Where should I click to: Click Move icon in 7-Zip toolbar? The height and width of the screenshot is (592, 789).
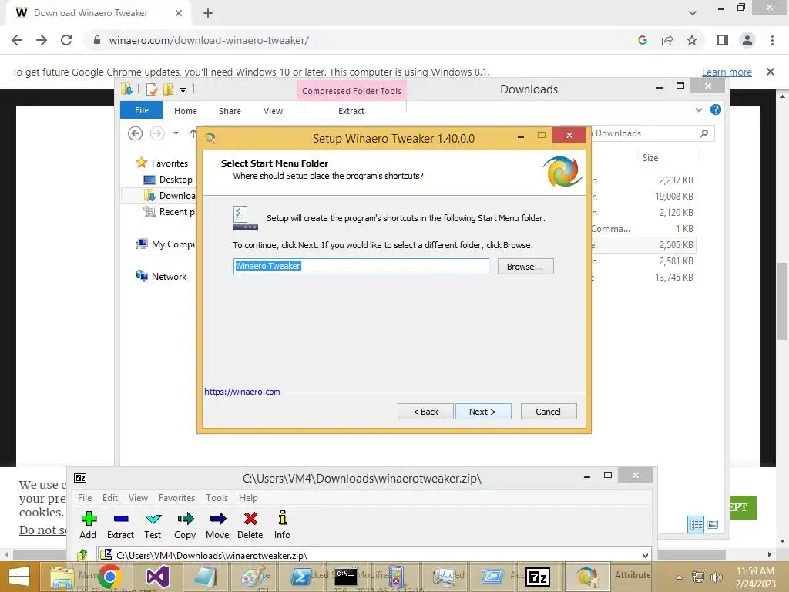pos(217,525)
